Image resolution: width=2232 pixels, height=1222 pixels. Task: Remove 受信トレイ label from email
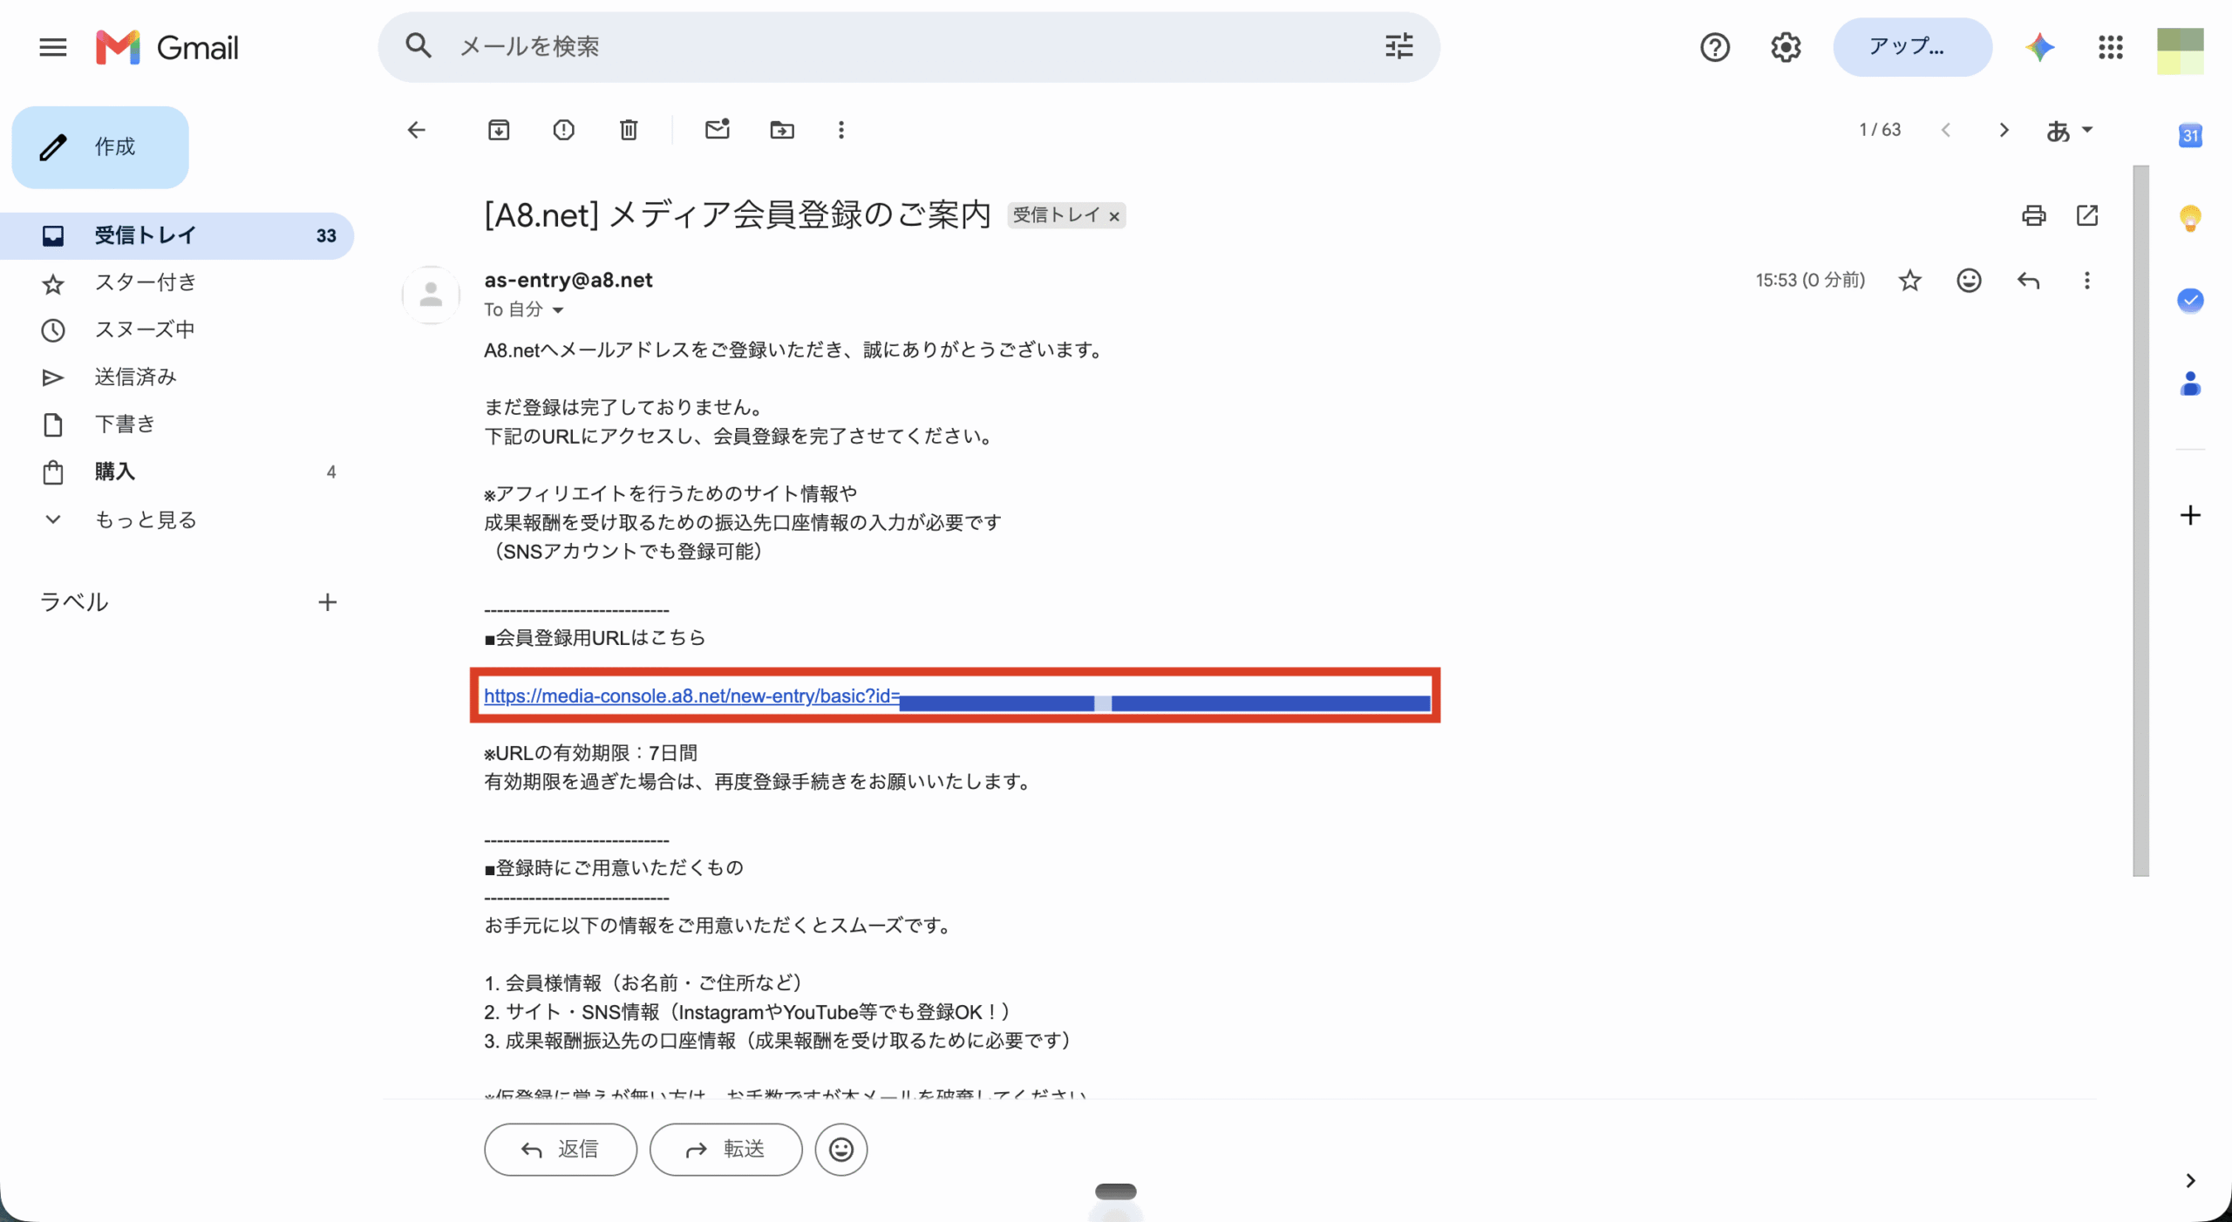tap(1113, 216)
